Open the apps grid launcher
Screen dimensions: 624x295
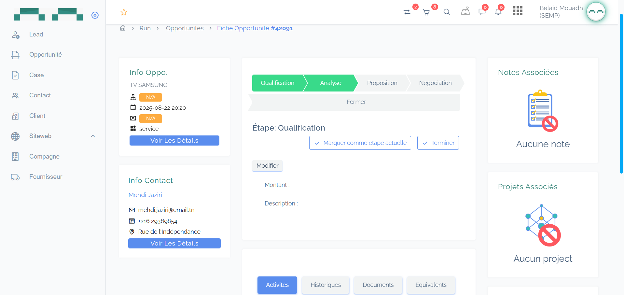coord(518,11)
